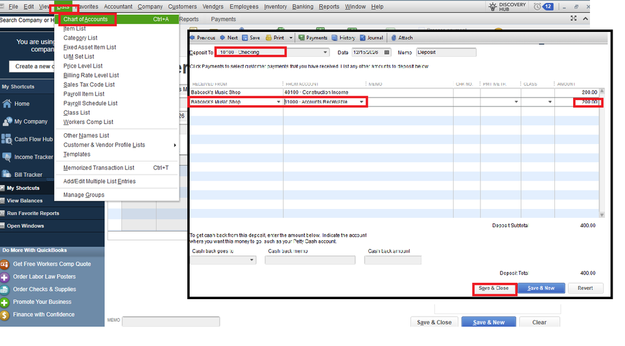This screenshot has width=625, height=346.
Task: Open the Reports menu in menu bar
Action: tap(329, 6)
